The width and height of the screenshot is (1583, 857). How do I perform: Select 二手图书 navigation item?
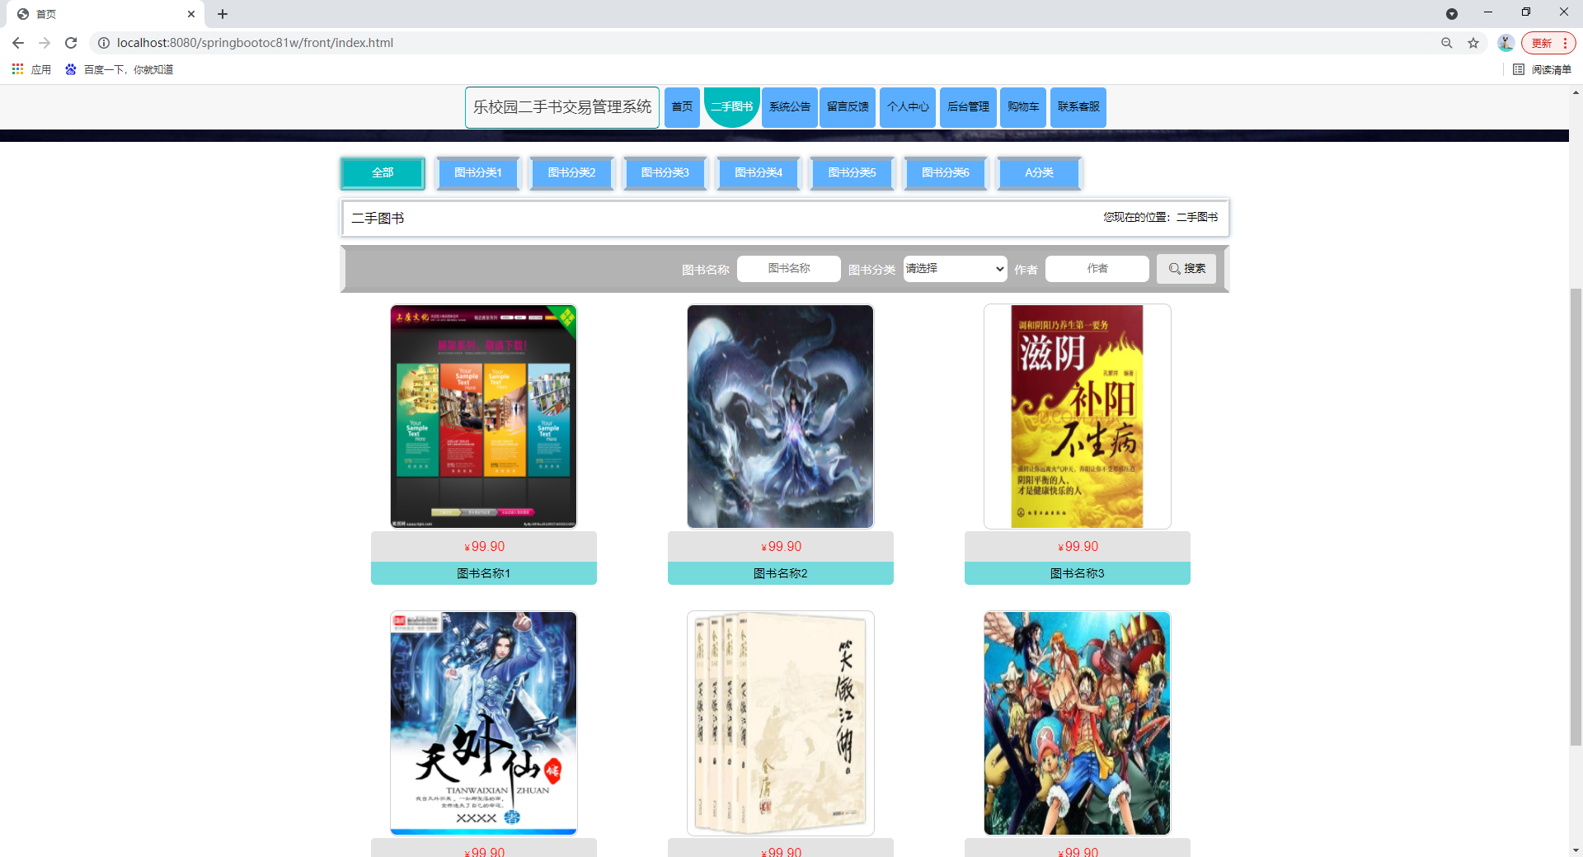[732, 107]
